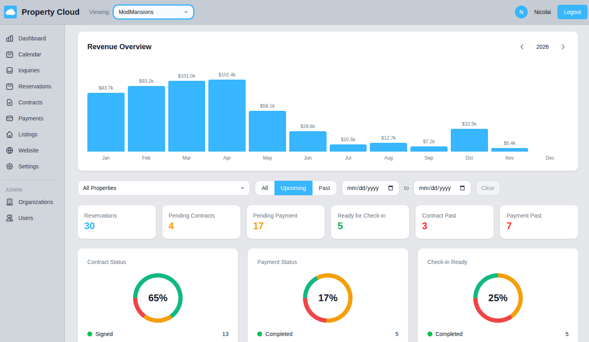
Task: Click the January revenue bar
Action: click(x=106, y=122)
